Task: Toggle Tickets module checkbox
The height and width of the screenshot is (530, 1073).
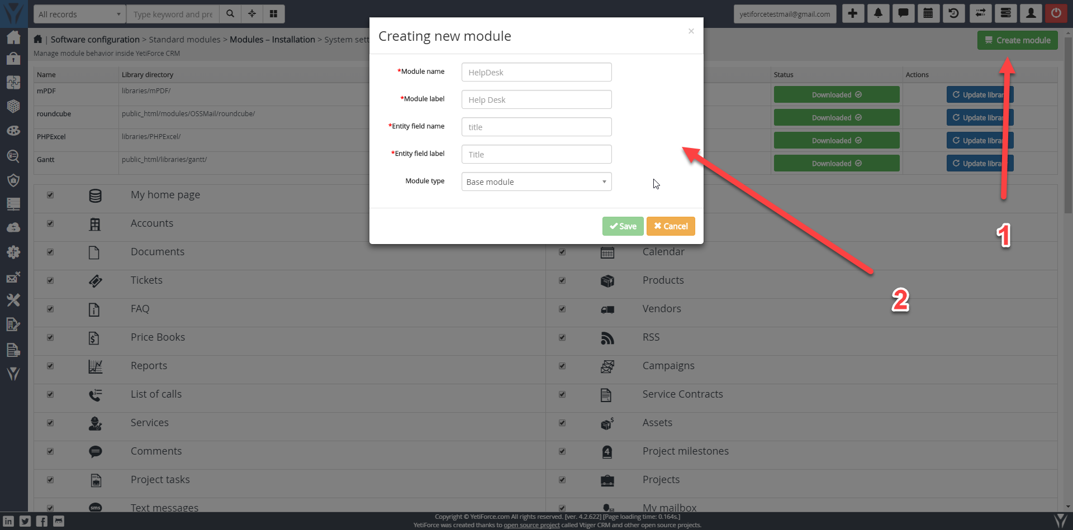Action: click(x=50, y=280)
